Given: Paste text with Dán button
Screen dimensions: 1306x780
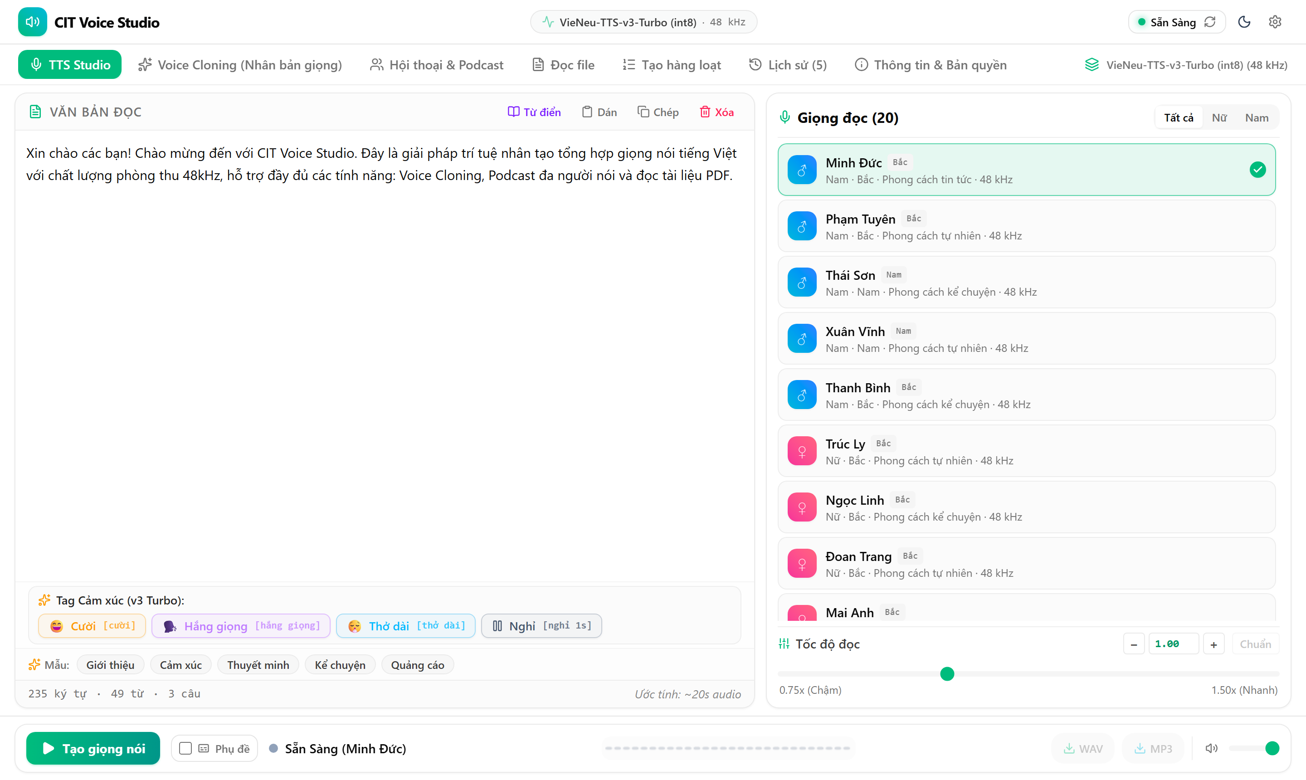Looking at the screenshot, I should point(599,112).
